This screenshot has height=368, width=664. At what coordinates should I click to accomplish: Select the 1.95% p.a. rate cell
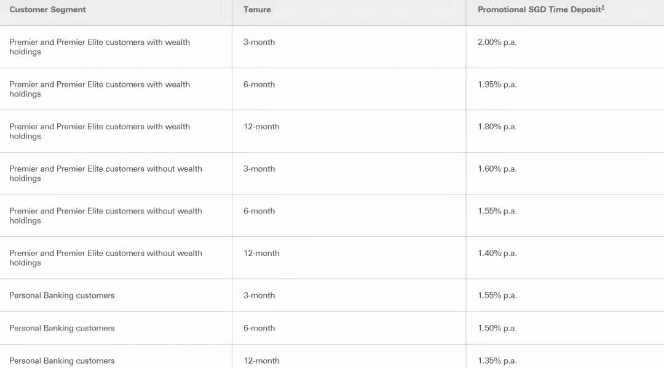[x=497, y=84]
